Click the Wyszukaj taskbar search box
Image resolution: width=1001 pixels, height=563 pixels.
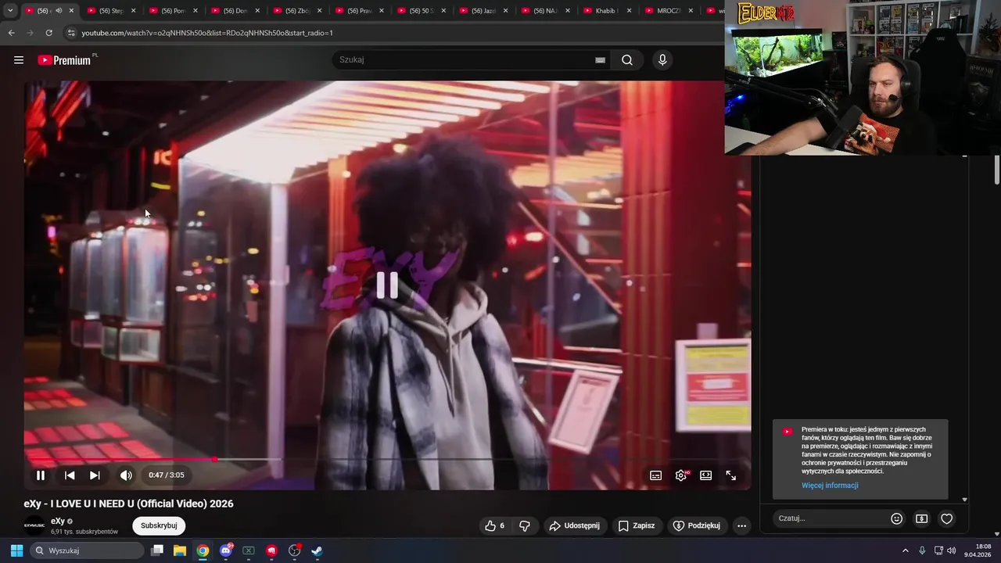click(x=87, y=550)
